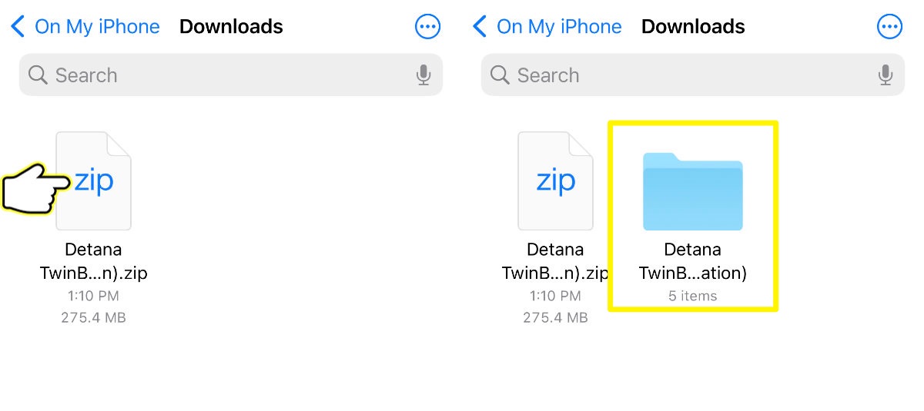Open the more options ellipsis in the right panel
The image size is (924, 411).
889,27
